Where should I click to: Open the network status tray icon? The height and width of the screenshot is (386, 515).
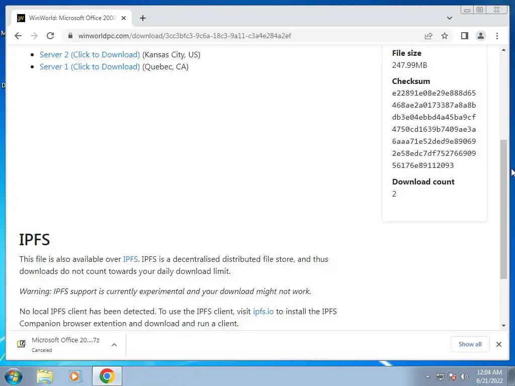pyautogui.click(x=440, y=376)
